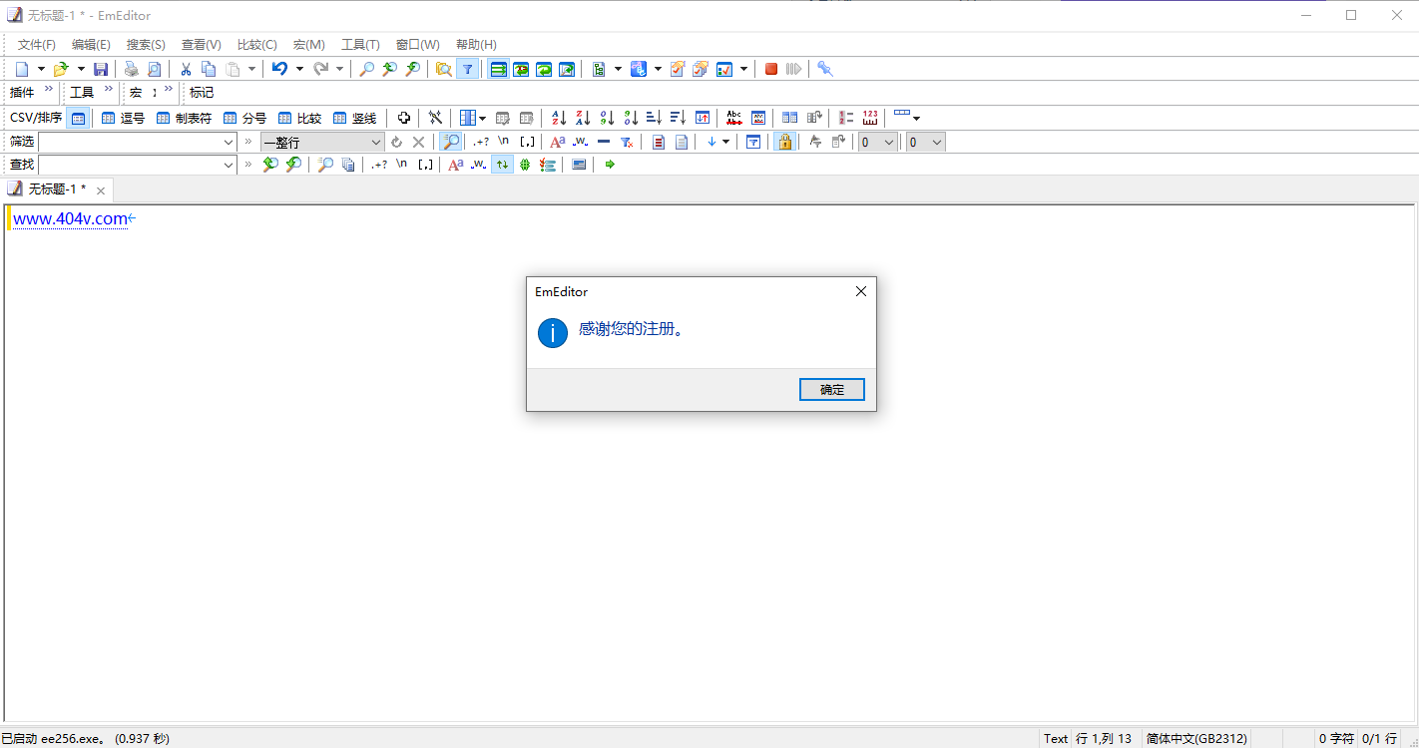
Task: Click the blue info icon in dialog
Action: pyautogui.click(x=553, y=332)
